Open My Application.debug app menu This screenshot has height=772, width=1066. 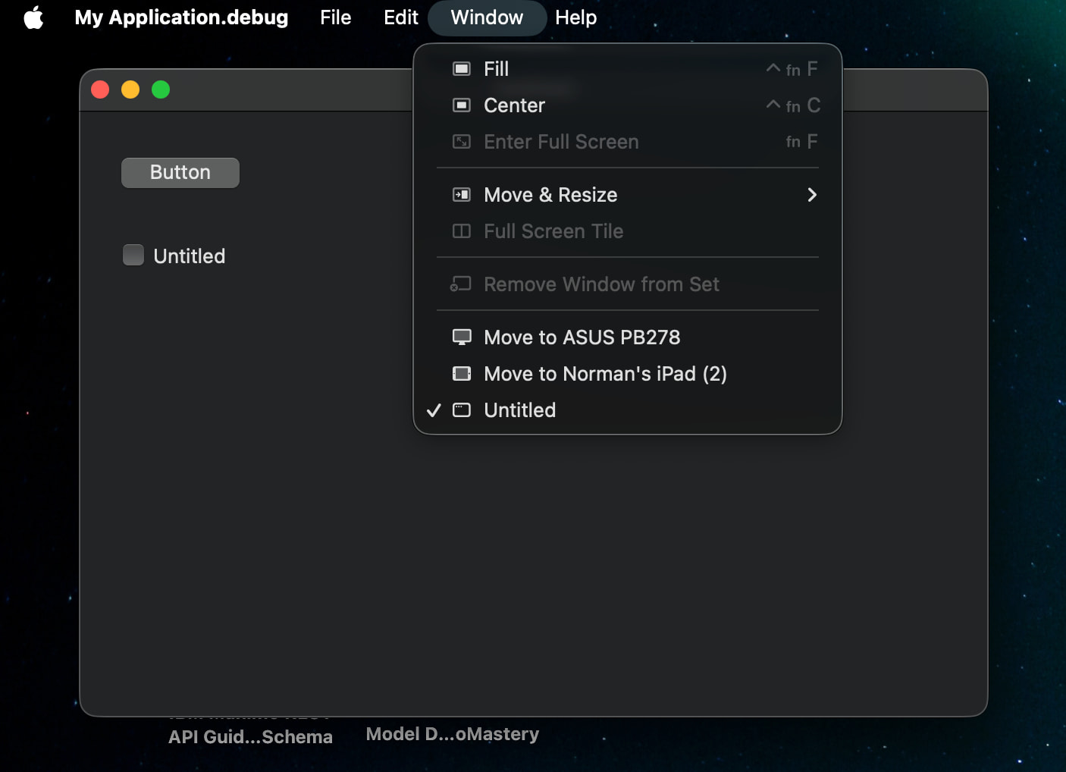coord(181,17)
